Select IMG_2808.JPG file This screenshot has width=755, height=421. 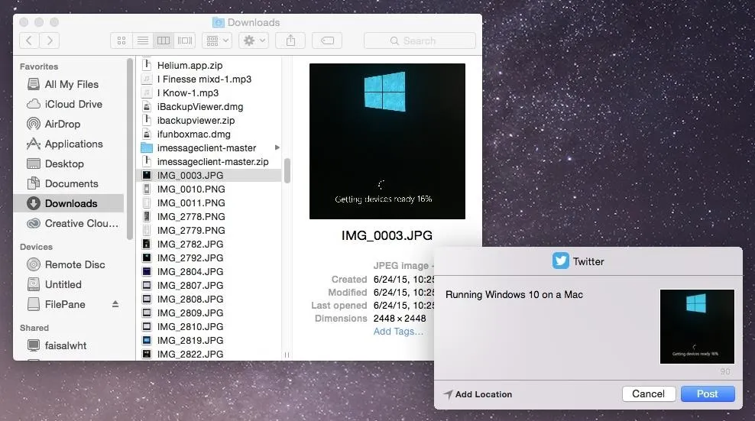[210, 300]
